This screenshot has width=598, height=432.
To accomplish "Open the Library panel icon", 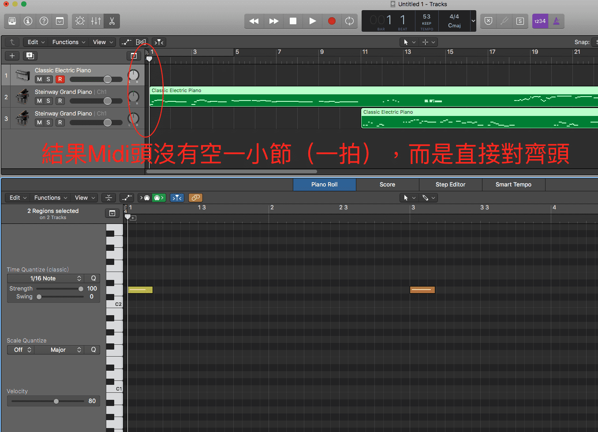I will 12,21.
